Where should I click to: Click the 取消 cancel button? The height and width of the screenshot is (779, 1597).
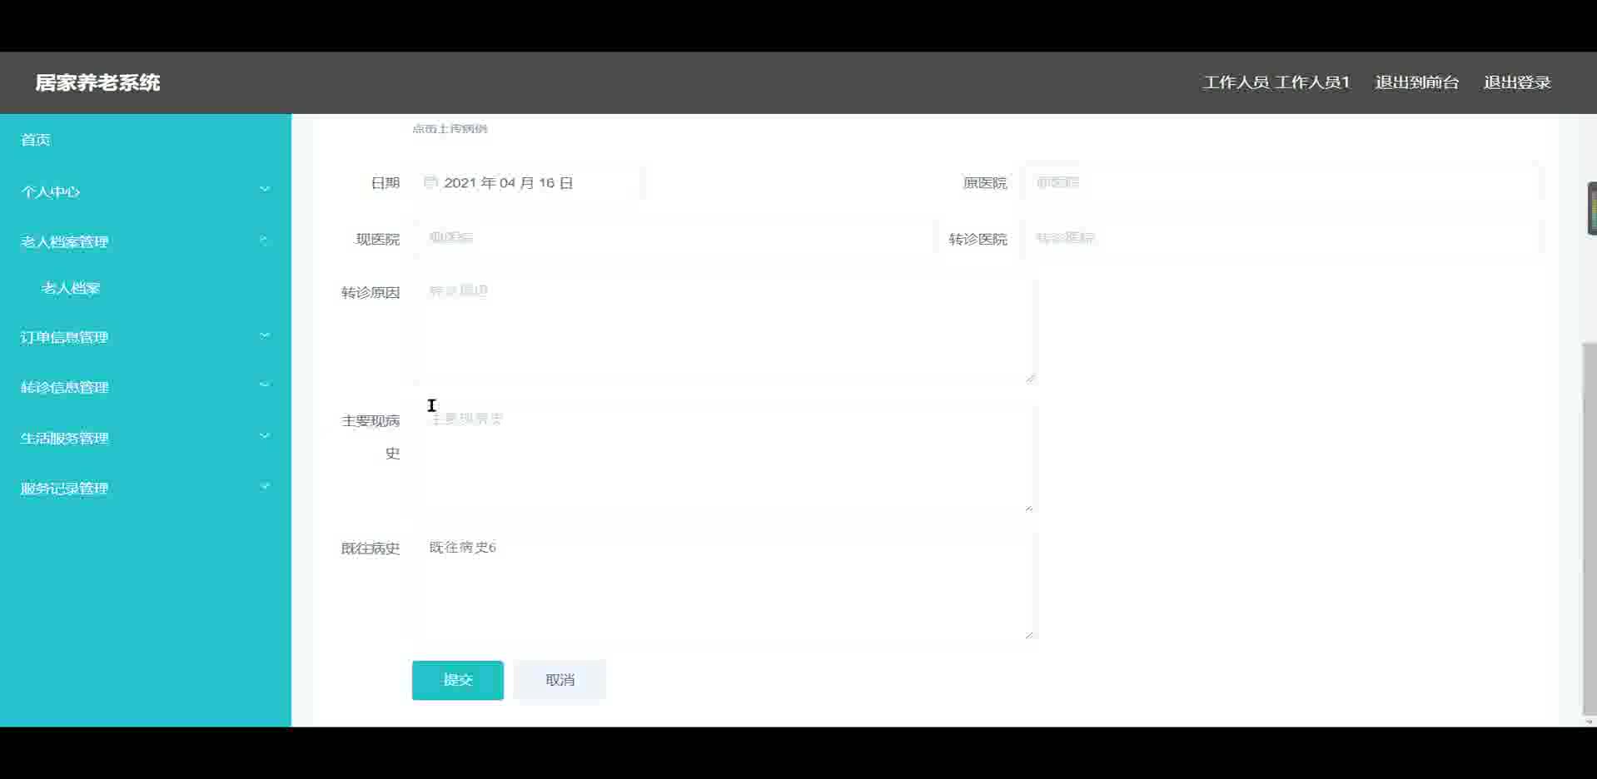coord(560,680)
